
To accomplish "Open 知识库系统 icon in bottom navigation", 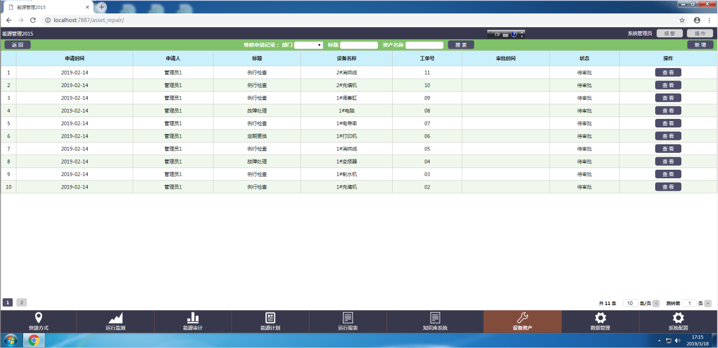I will (435, 318).
